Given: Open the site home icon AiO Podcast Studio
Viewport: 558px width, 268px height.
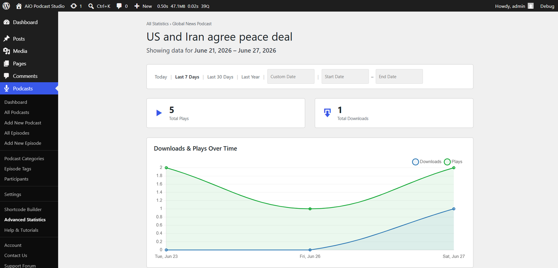Looking at the screenshot, I should pos(19,6).
